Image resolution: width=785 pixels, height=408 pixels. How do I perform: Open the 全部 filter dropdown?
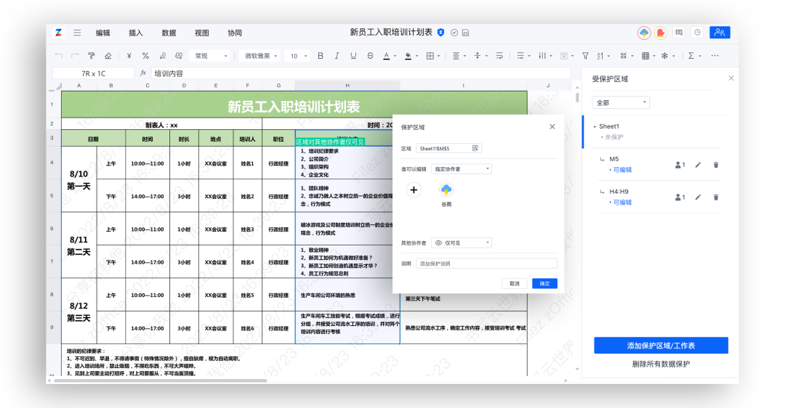[x=621, y=102]
